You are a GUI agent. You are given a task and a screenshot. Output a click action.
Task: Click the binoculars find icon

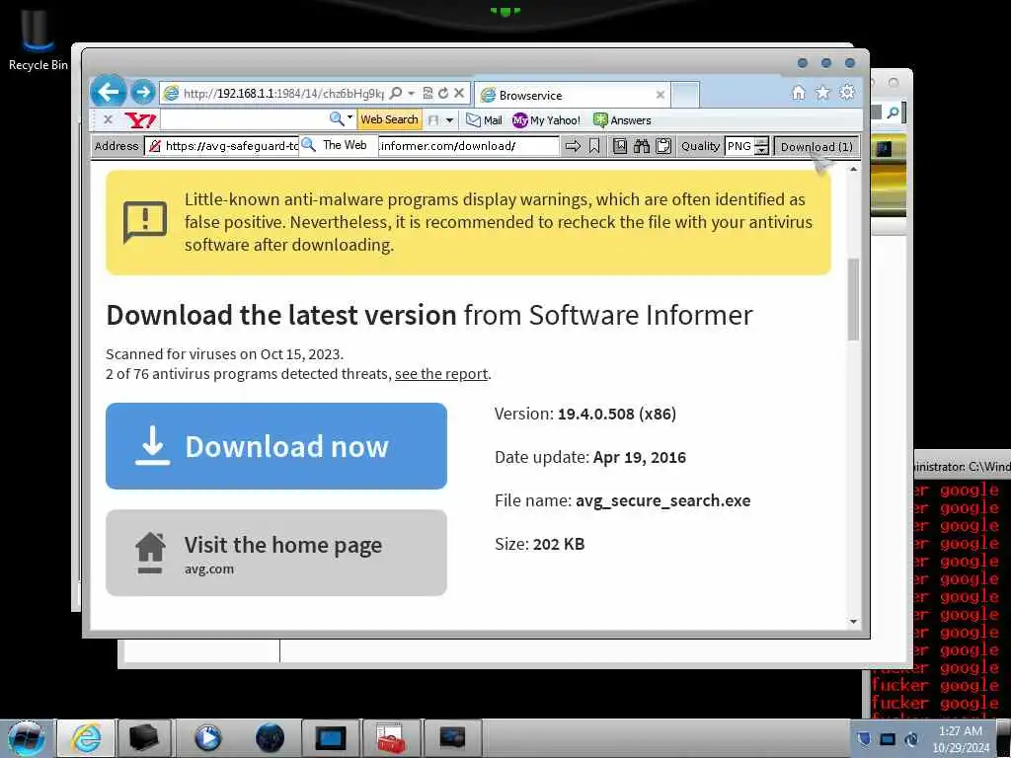pyautogui.click(x=641, y=146)
